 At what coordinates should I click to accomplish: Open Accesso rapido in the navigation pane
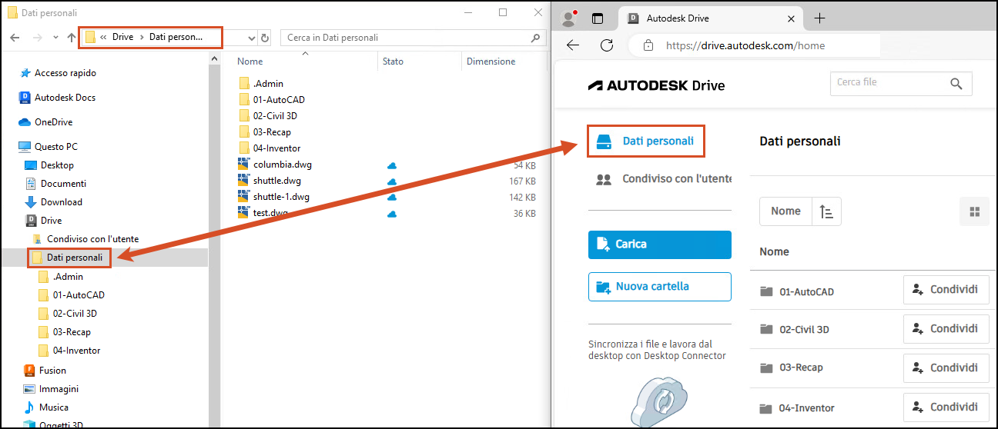tap(65, 73)
